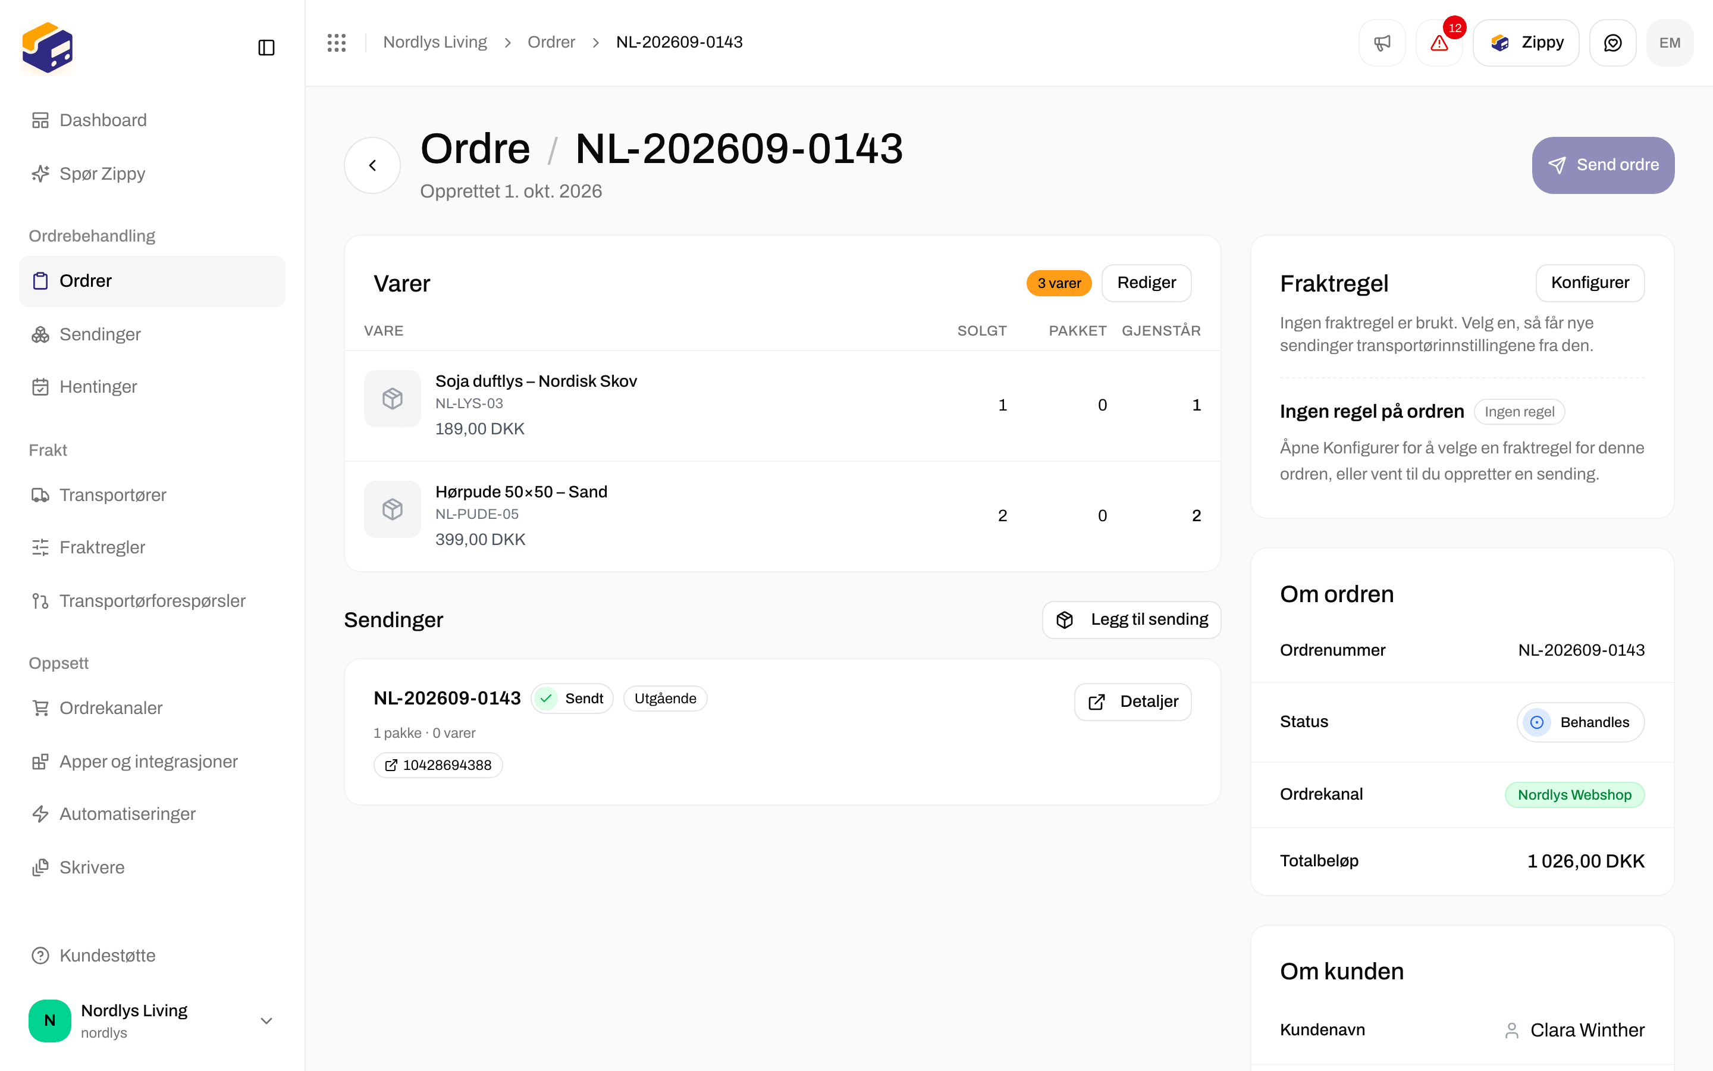Click the Sendt status badge

(572, 699)
